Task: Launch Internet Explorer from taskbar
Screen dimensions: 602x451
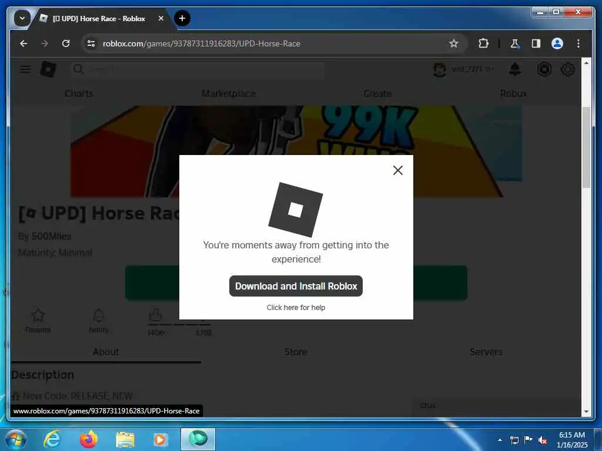Action: (52, 439)
